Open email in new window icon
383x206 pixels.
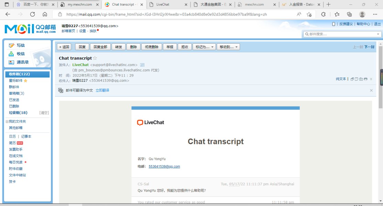[x=352, y=79]
